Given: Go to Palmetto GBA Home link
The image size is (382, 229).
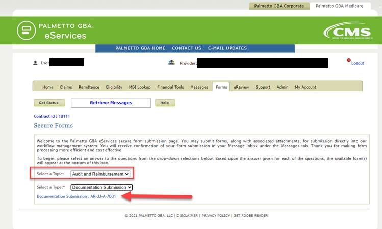Looking at the screenshot, I should [x=140, y=48].
